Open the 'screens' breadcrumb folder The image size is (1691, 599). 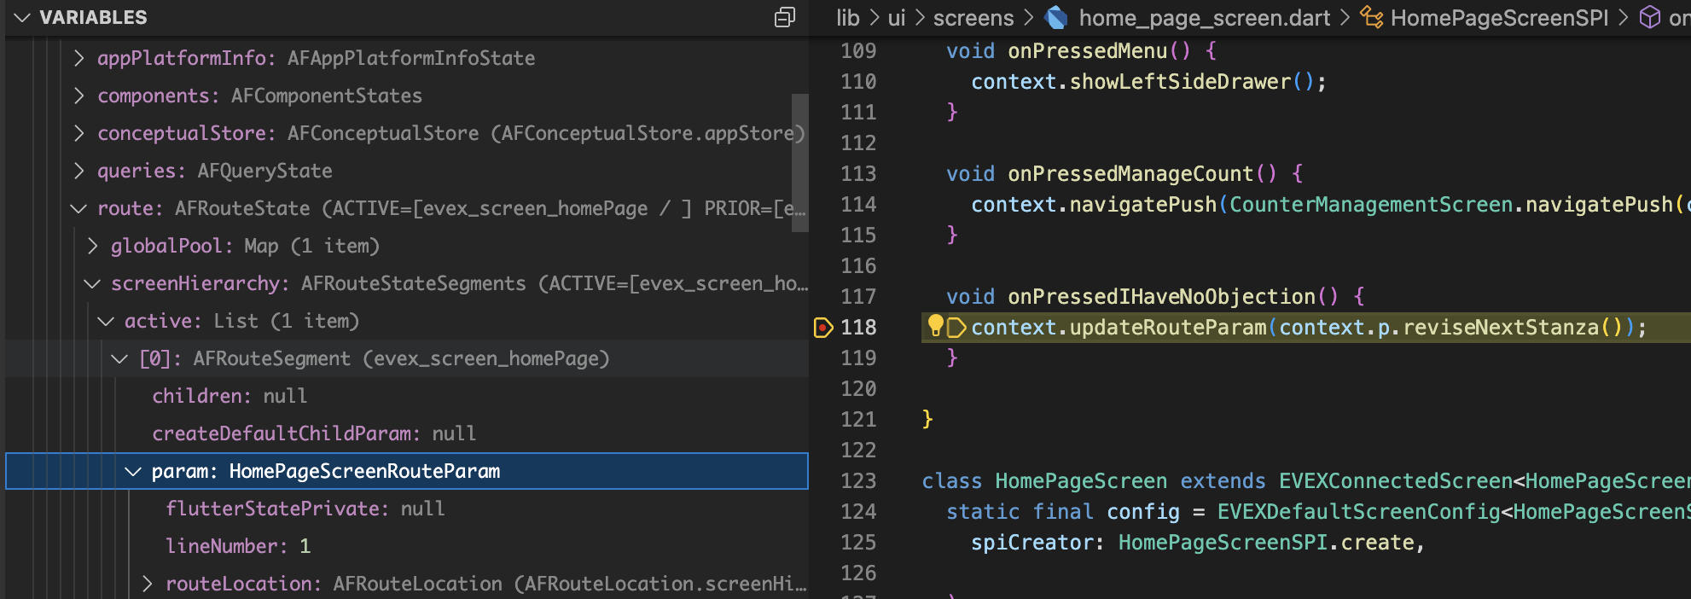point(973,18)
